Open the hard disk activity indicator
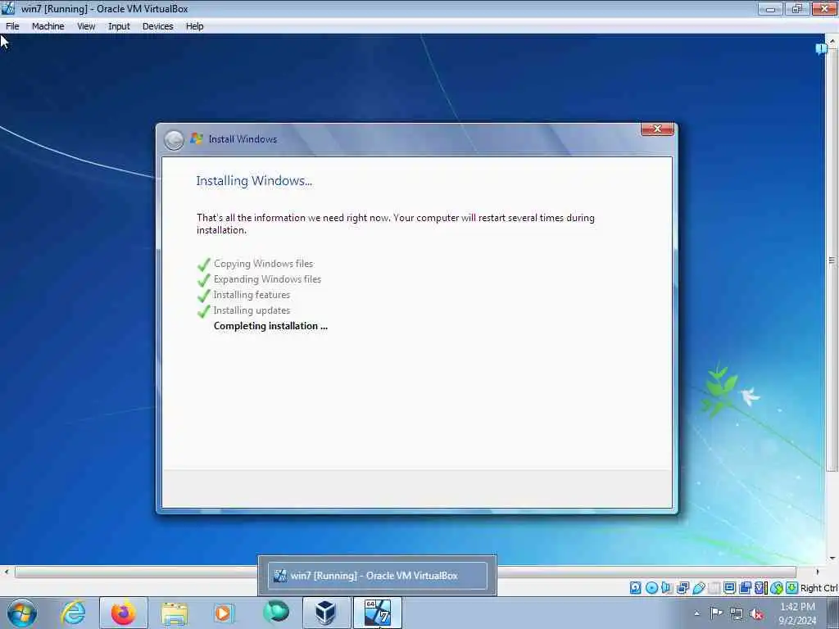Viewport: 839px width, 629px height. 635,588
